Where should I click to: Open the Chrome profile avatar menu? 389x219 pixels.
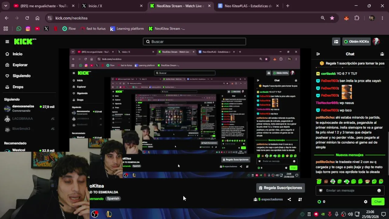[372, 18]
